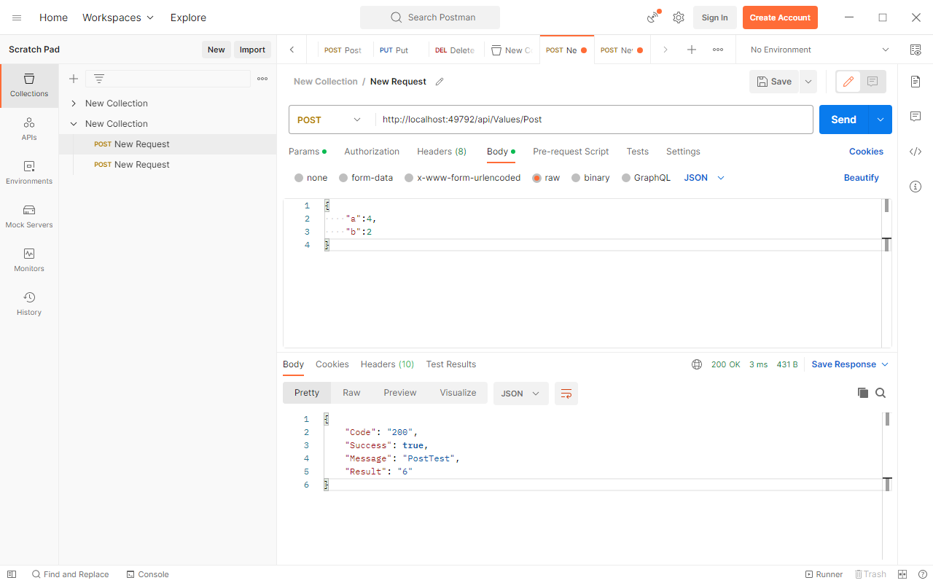The height and width of the screenshot is (583, 933).
Task: Open collections more options ellipsis
Action: tap(262, 79)
